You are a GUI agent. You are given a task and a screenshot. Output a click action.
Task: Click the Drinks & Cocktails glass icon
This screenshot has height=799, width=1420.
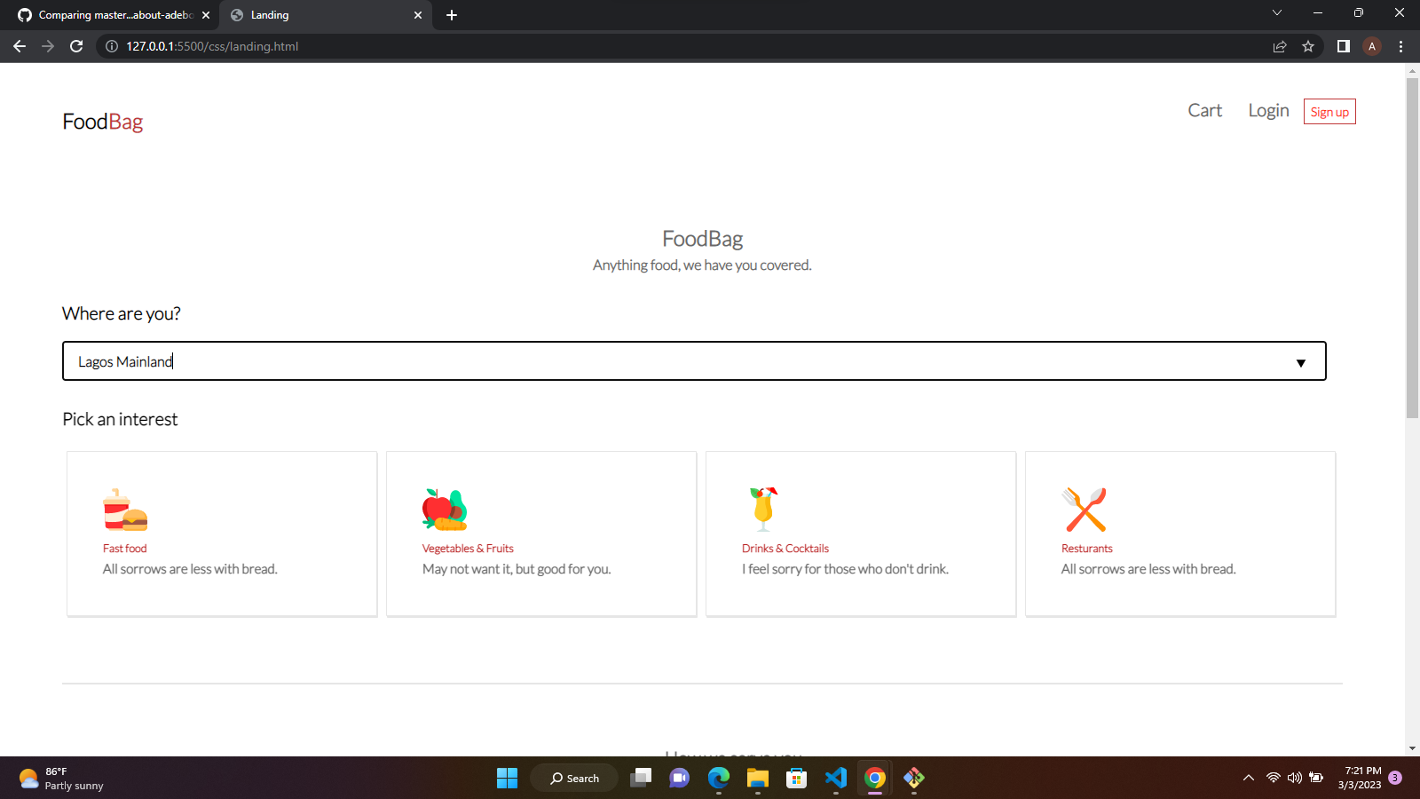point(761,508)
